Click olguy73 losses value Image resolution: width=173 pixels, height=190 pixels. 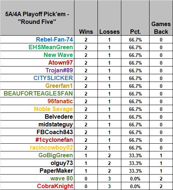click(109, 163)
